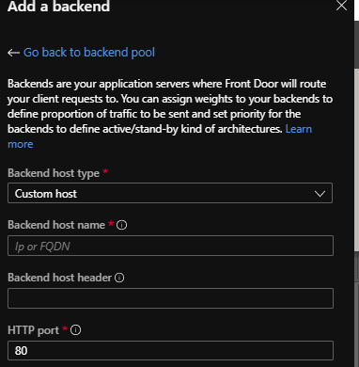Click the Backend host type label
This screenshot has height=367, width=359.
click(54, 173)
